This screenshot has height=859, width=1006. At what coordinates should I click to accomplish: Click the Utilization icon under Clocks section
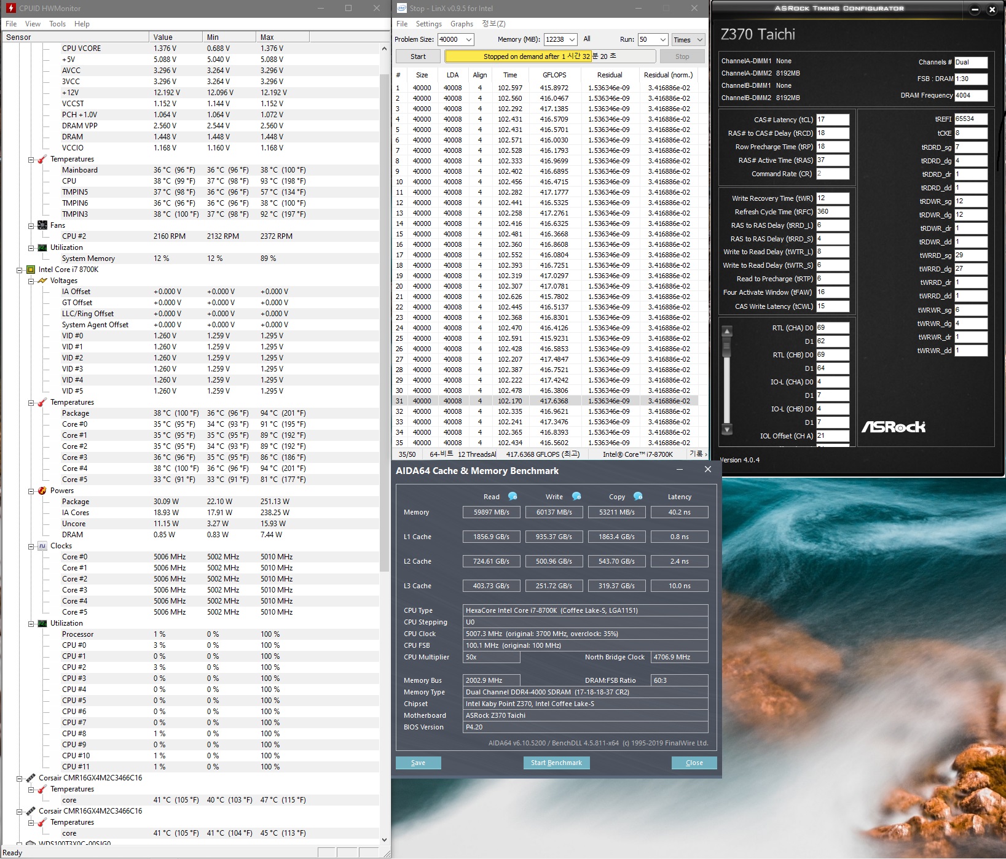[42, 623]
